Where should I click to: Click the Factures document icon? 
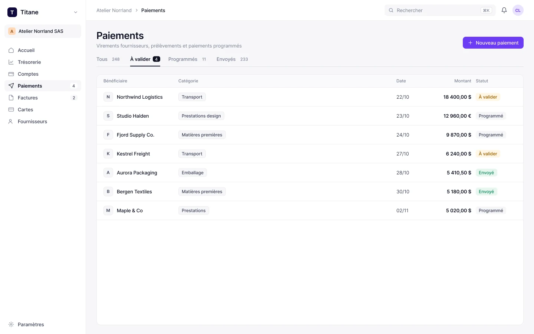click(x=11, y=98)
